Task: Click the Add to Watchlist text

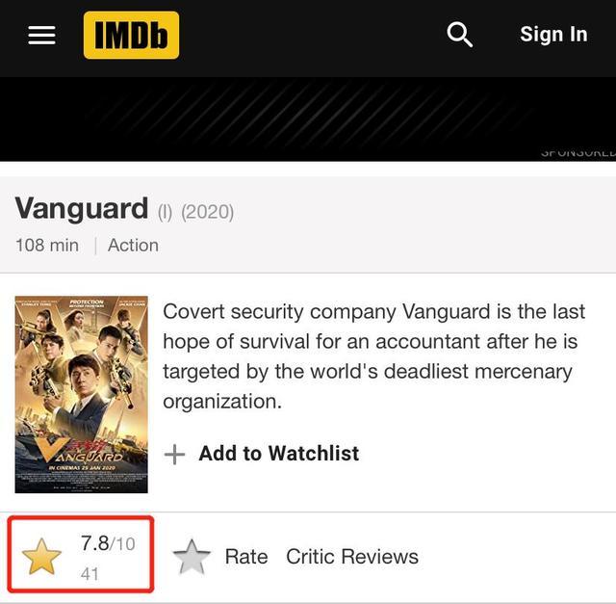Action: 278,454
